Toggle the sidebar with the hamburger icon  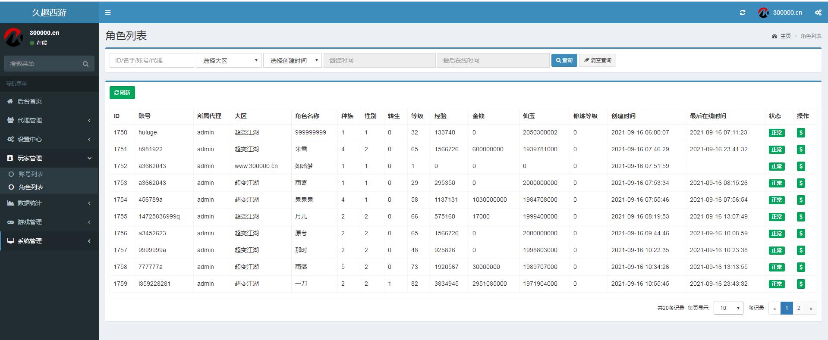click(108, 12)
